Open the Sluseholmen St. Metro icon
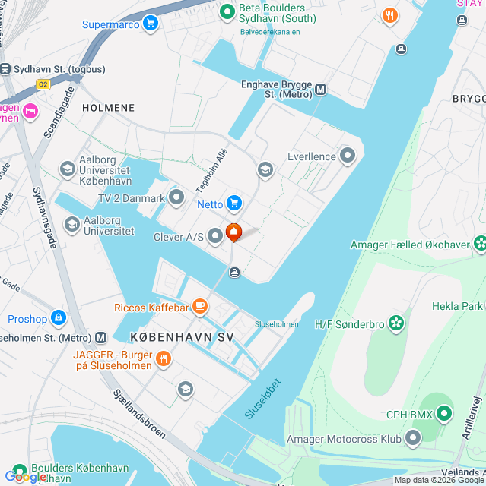Image resolution: width=486 pixels, height=486 pixels. click(x=100, y=337)
